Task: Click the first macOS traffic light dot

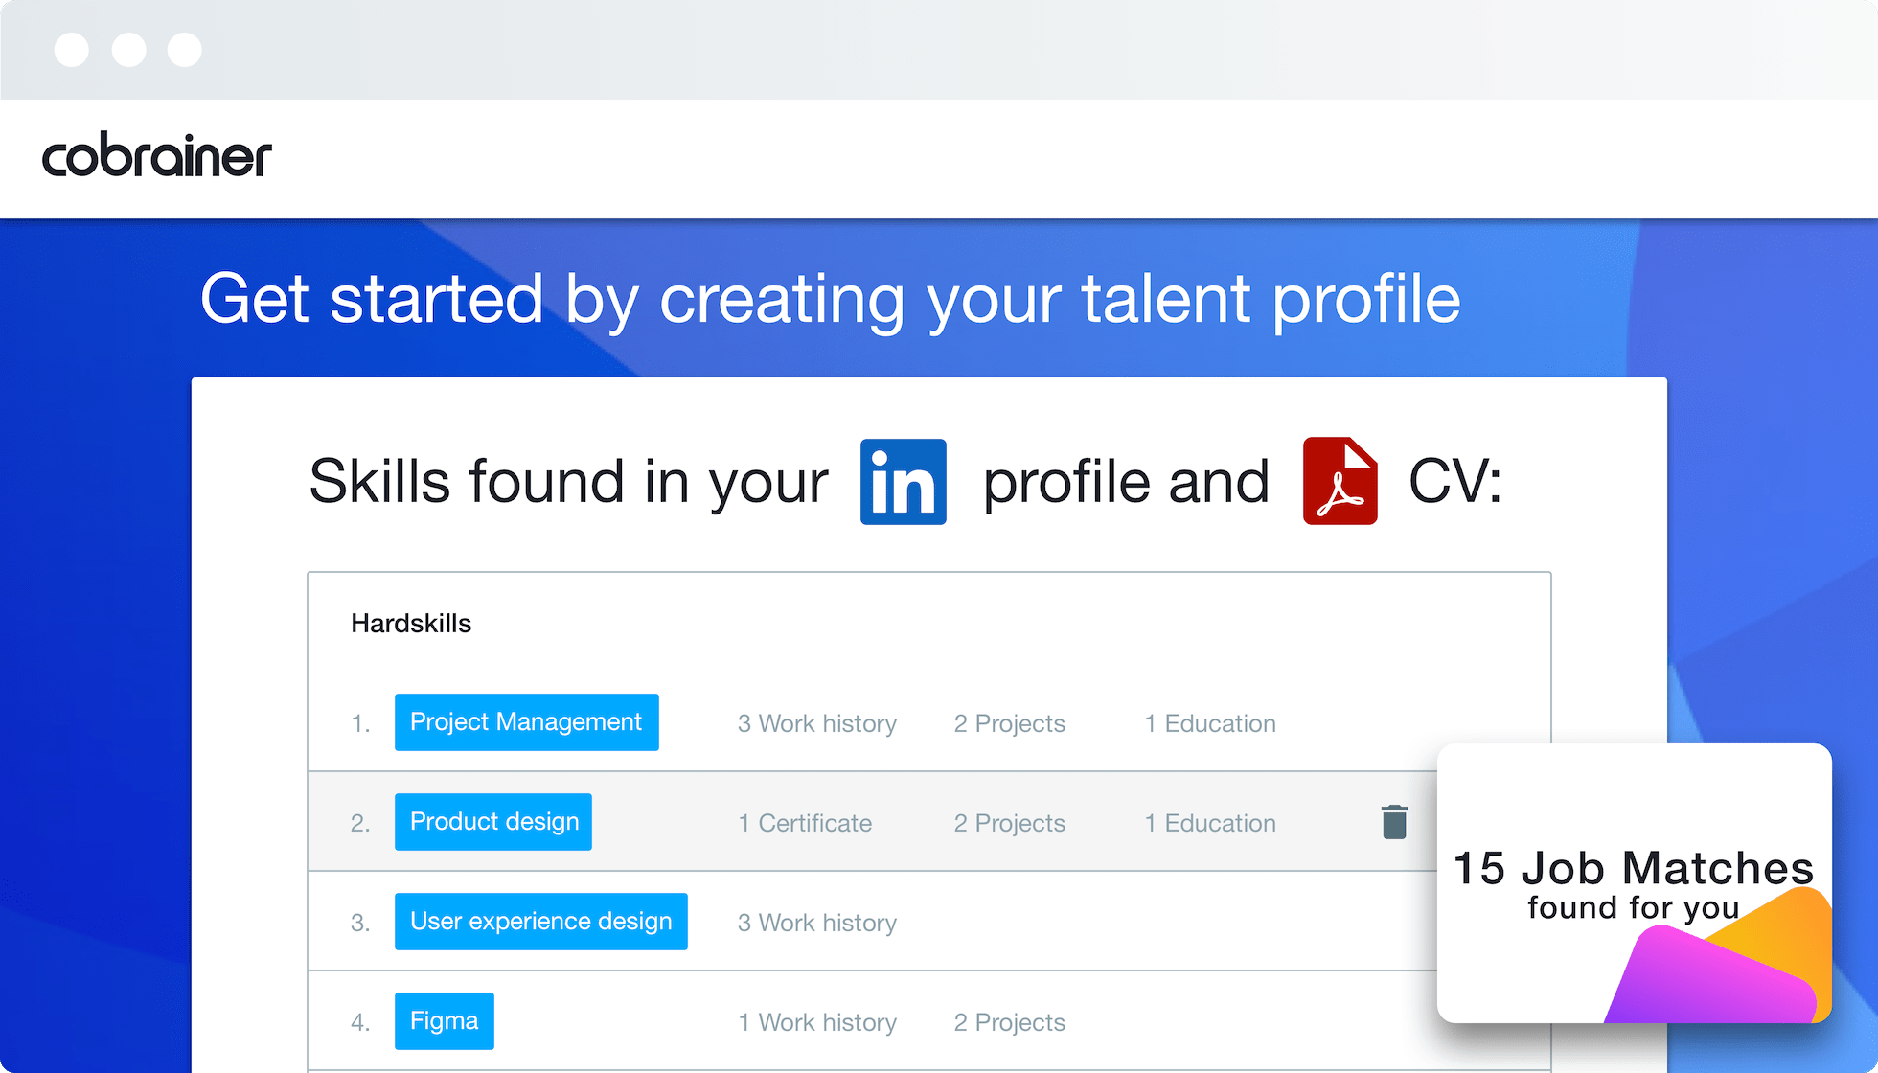Action: (x=71, y=49)
